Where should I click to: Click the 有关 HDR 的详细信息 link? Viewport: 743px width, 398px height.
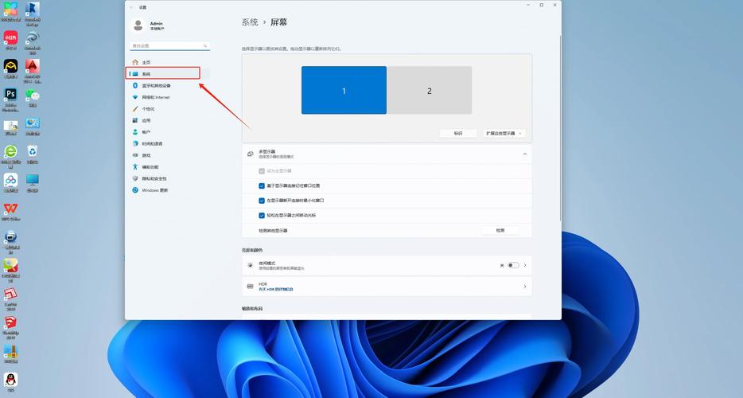(x=276, y=290)
